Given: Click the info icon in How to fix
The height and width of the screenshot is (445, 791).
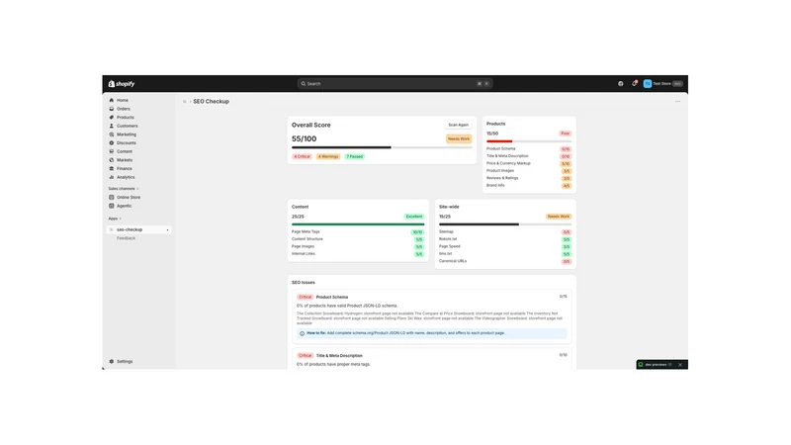Looking at the screenshot, I should [x=303, y=333].
